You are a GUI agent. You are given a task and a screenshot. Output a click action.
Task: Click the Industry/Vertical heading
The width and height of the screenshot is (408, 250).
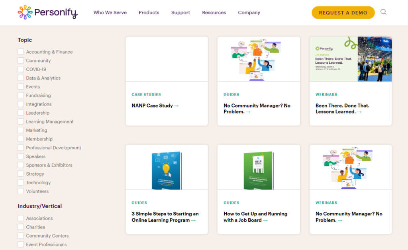pyautogui.click(x=40, y=206)
